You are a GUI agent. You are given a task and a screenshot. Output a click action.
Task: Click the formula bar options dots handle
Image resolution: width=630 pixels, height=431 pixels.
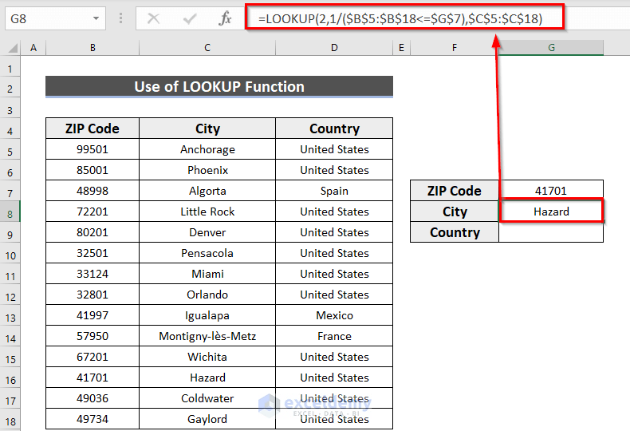click(x=120, y=18)
